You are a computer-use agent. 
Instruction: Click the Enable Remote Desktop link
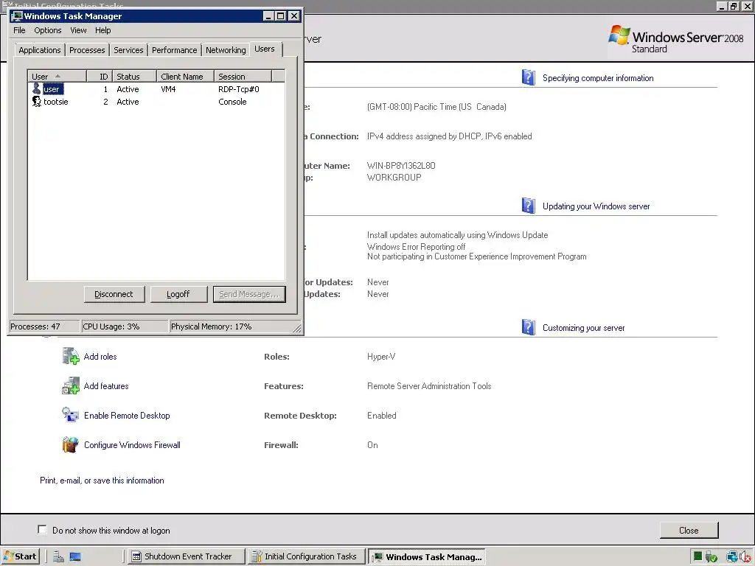point(127,416)
